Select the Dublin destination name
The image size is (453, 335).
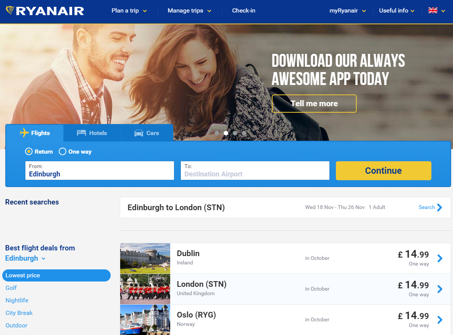point(188,253)
